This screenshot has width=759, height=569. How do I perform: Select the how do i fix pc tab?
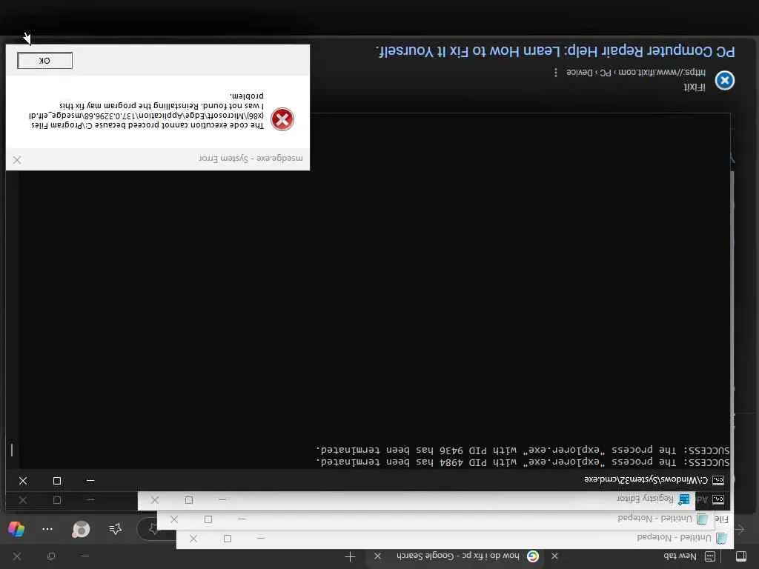tap(456, 556)
